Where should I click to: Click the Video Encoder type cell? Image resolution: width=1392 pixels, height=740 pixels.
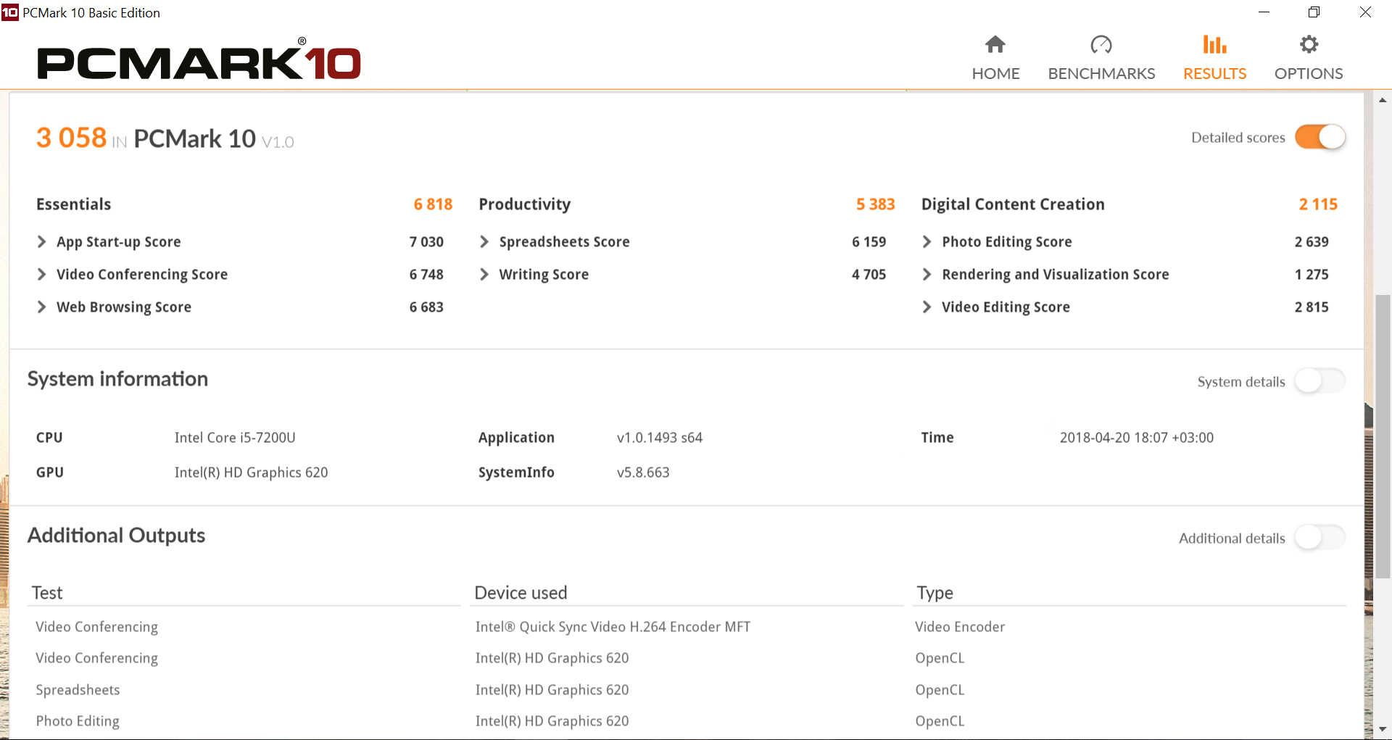click(x=960, y=627)
